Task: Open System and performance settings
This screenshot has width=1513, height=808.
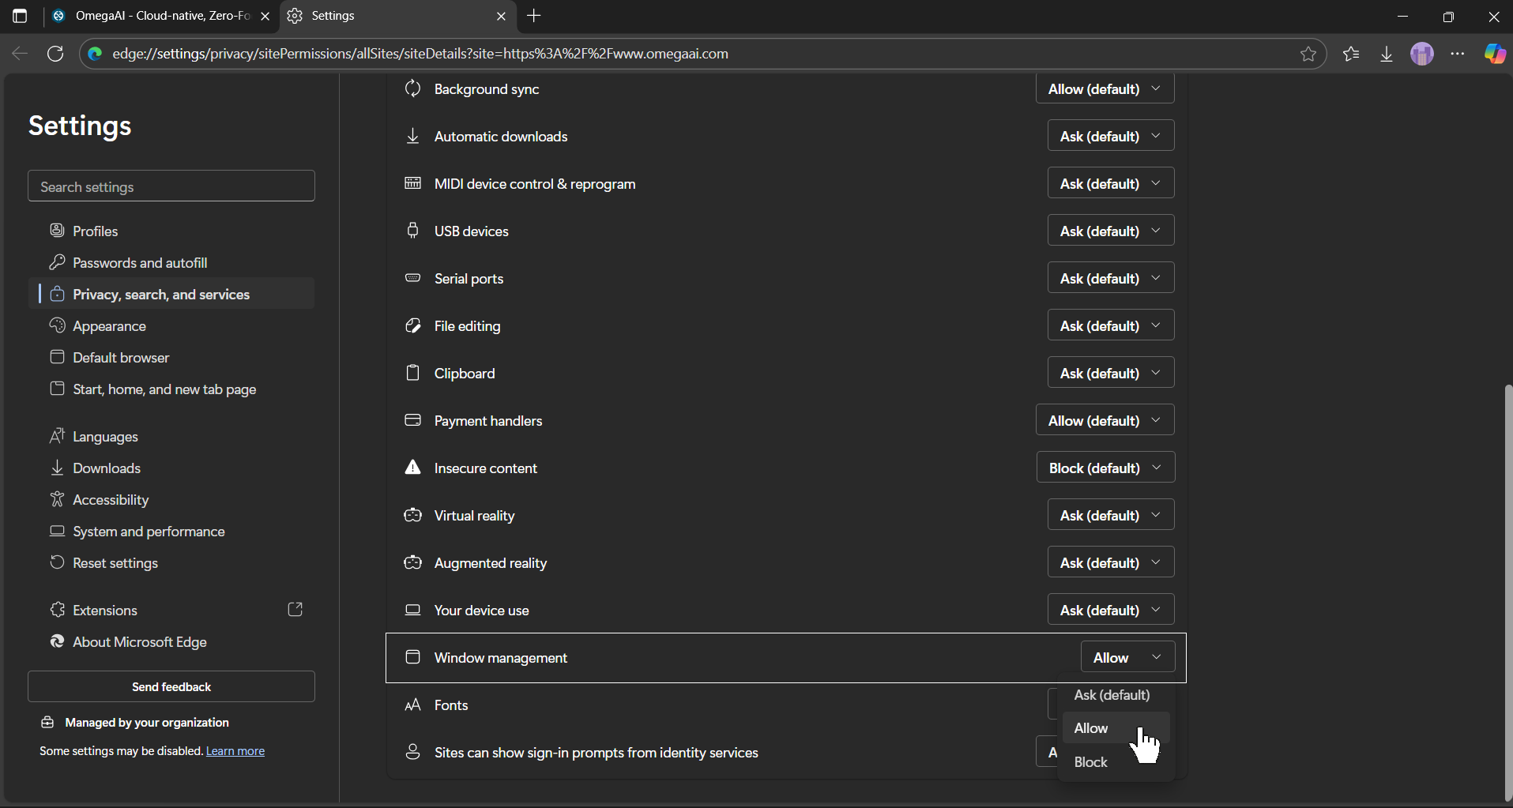Action: (x=148, y=531)
